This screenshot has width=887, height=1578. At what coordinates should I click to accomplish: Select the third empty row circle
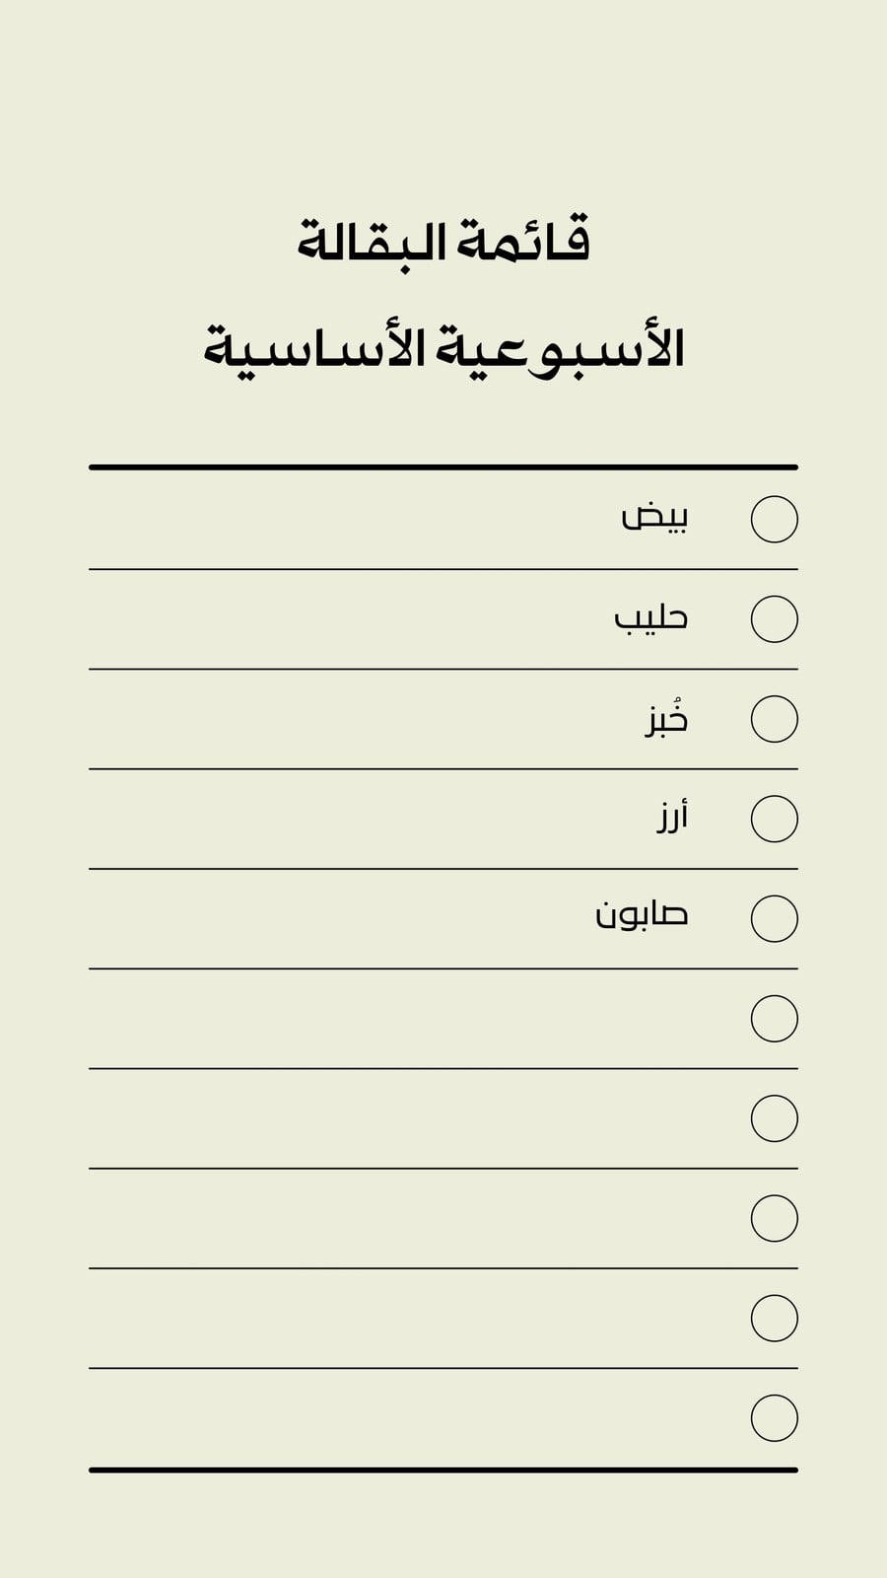pyautogui.click(x=774, y=1218)
